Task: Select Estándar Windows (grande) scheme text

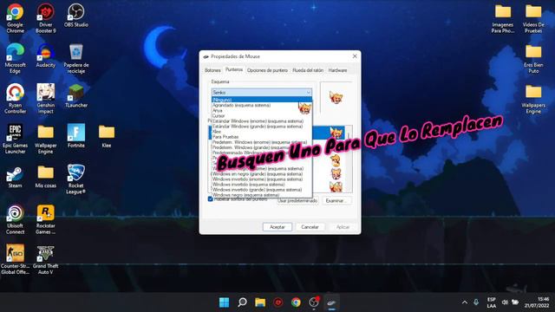Action: coord(258,127)
